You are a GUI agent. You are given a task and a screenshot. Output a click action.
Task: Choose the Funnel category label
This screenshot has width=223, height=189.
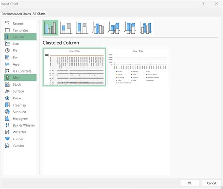click(18, 139)
